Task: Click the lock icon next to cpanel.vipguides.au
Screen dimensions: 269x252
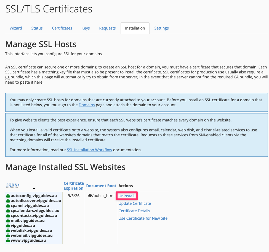Action: pyautogui.click(x=8, y=206)
